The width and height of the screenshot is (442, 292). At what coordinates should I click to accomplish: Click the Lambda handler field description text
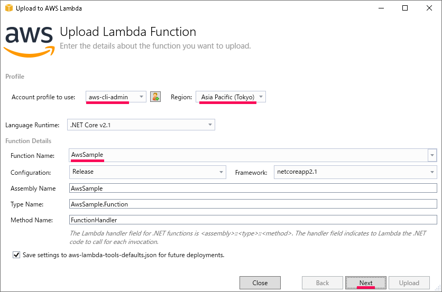pyautogui.click(x=248, y=238)
